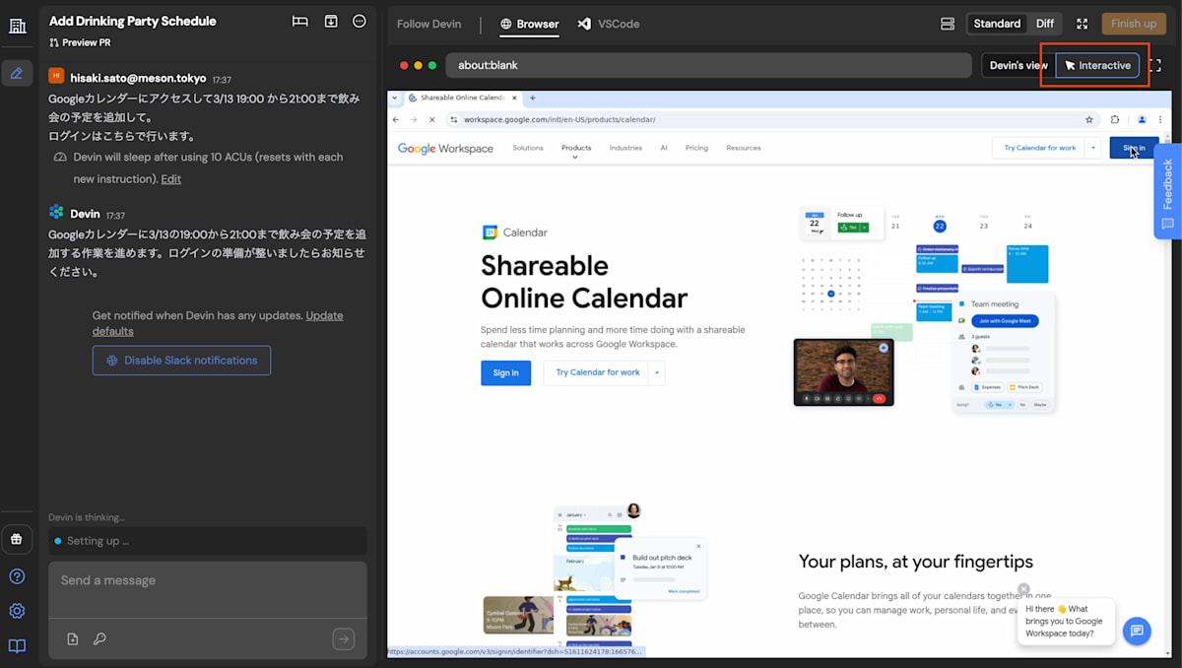Screen dimensions: 1182x668
Task: Click the sleep bed icon in session header
Action: click(300, 22)
